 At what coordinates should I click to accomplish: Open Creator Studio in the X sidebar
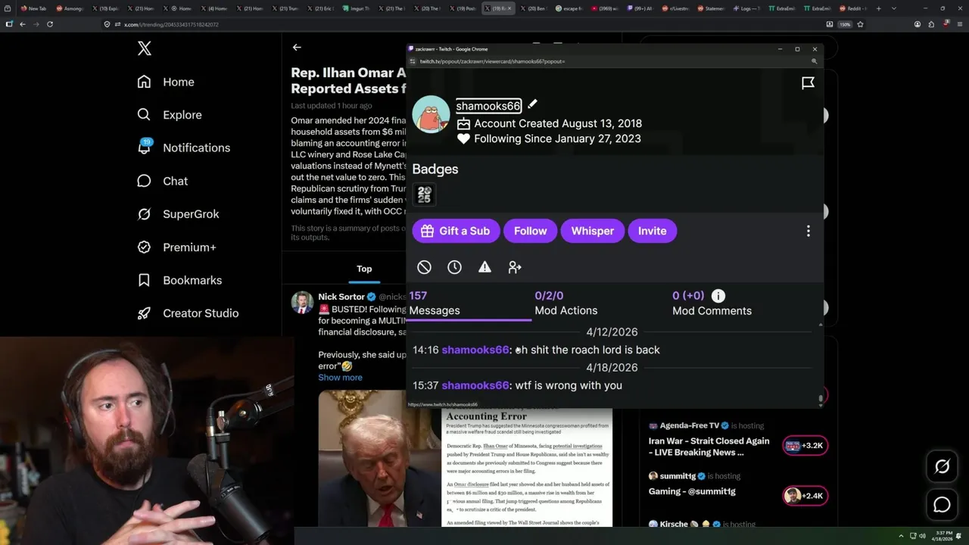[x=188, y=313]
